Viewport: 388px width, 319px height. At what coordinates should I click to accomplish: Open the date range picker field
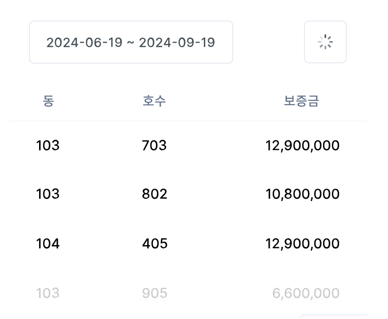(130, 42)
